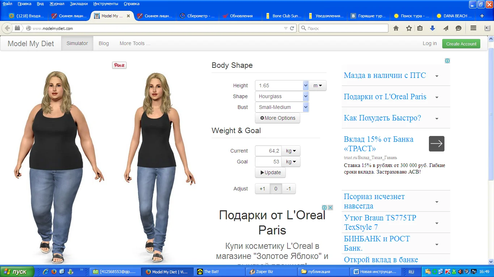Image resolution: width=494 pixels, height=277 pixels.
Task: Set adjust to 0
Action: coord(276,189)
